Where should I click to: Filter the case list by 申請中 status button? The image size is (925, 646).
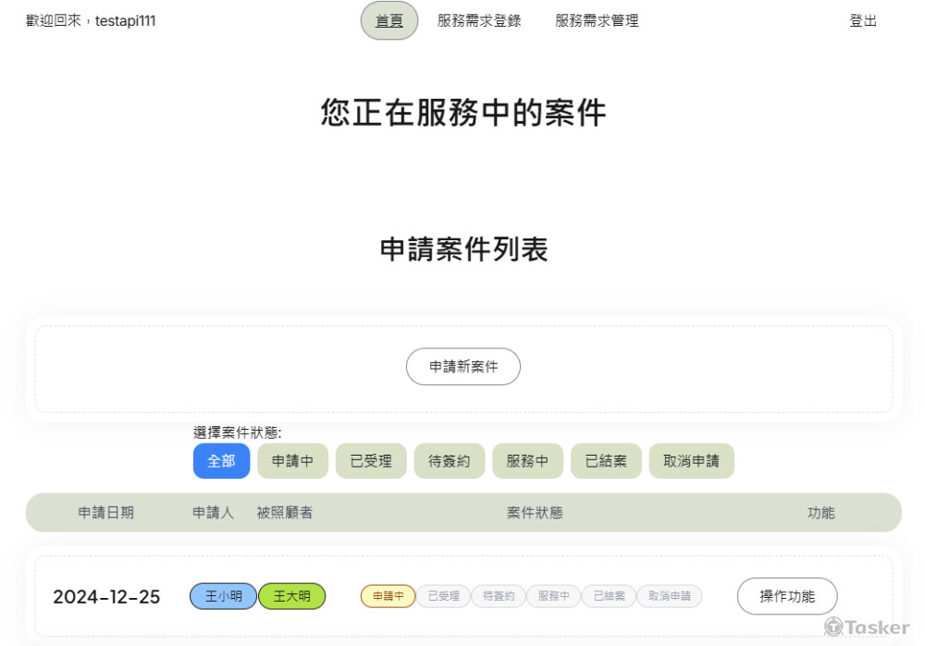pos(292,461)
